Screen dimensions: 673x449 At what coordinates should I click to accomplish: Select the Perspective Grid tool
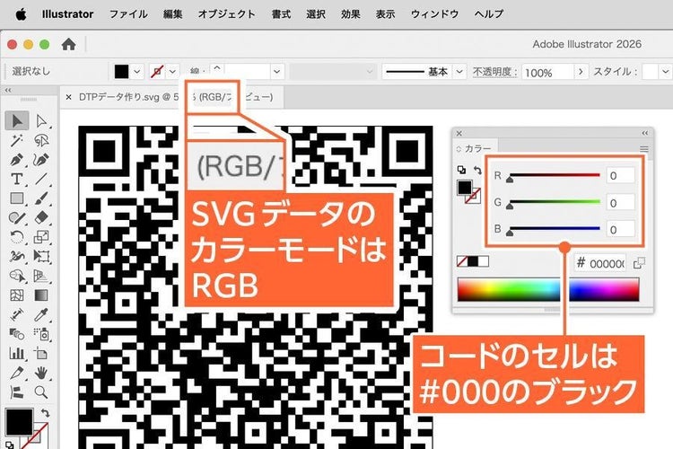click(x=41, y=276)
